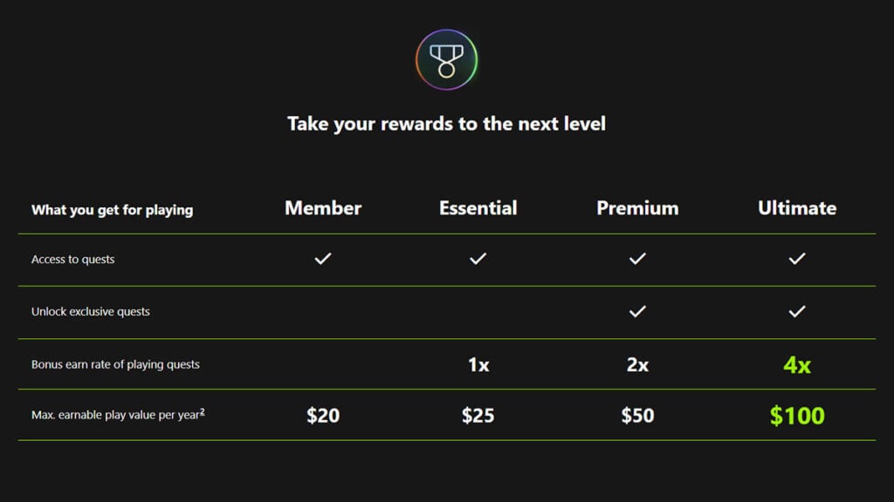Click Premium's Access to quests checkmark
This screenshot has height=502, width=894.
coord(637,259)
